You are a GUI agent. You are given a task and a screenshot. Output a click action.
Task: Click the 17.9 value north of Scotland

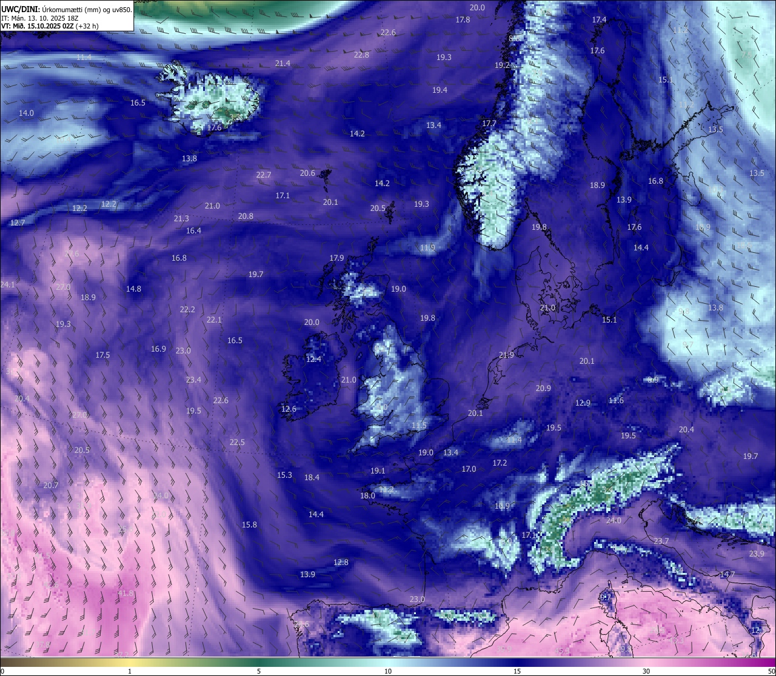[x=336, y=258]
